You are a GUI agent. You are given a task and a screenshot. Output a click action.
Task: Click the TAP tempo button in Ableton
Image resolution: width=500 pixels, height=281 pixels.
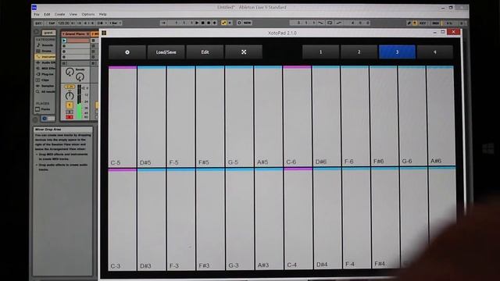[52, 23]
